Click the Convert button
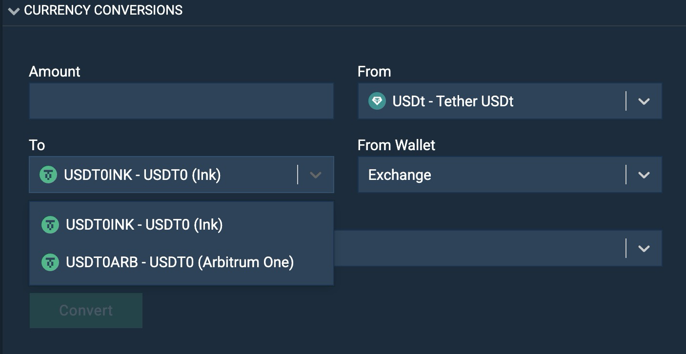Image resolution: width=686 pixels, height=354 pixels. 86,311
